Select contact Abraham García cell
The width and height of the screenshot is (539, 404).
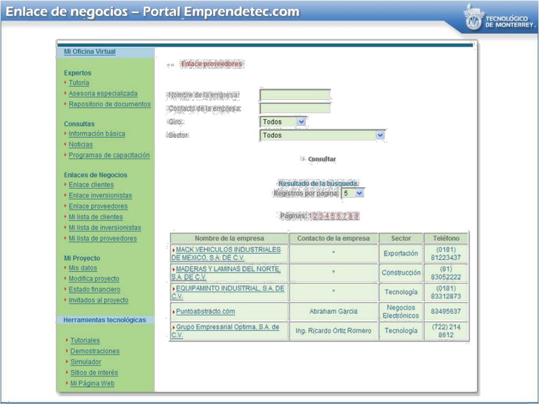[x=333, y=311]
